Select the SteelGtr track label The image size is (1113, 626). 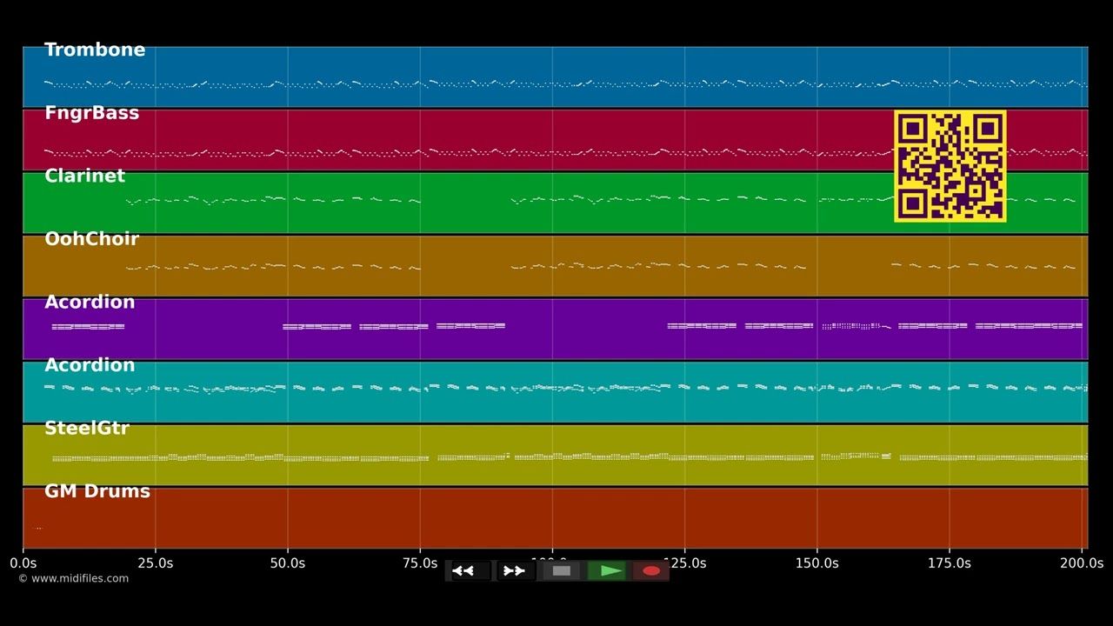[x=87, y=429]
